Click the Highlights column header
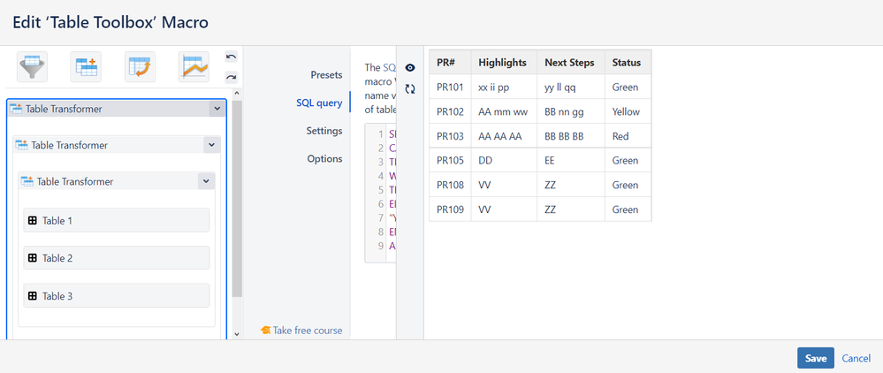 point(504,63)
